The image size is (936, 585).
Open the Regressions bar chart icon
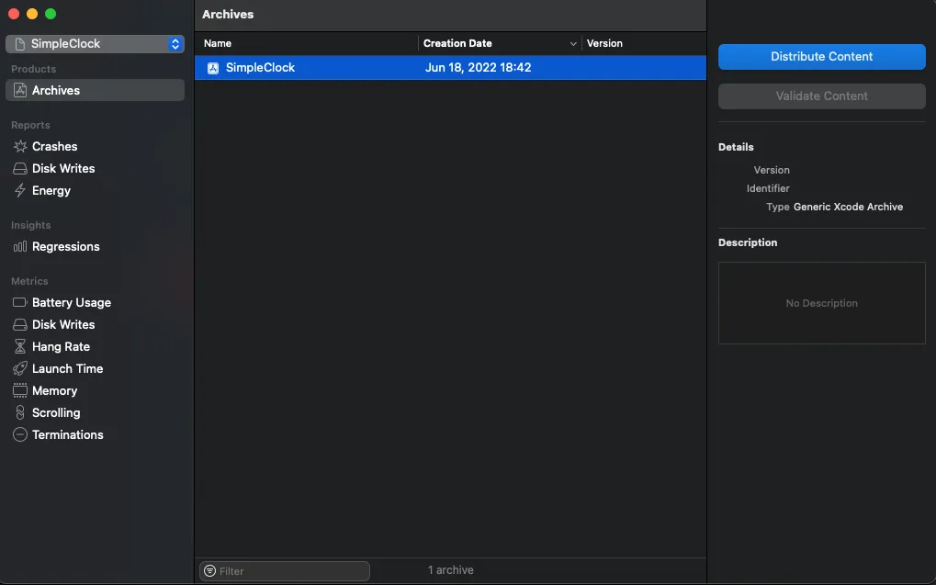[x=20, y=246]
